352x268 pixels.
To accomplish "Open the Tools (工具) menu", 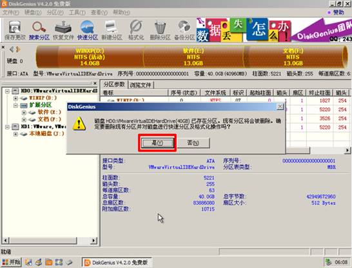I will point(77,12).
